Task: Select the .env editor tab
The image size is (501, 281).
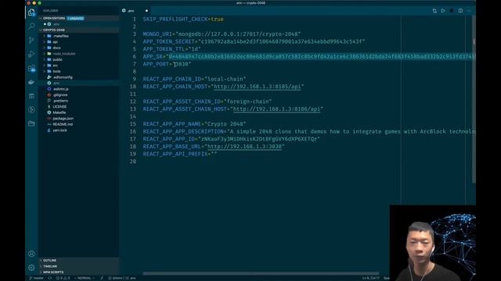Action: [135, 10]
